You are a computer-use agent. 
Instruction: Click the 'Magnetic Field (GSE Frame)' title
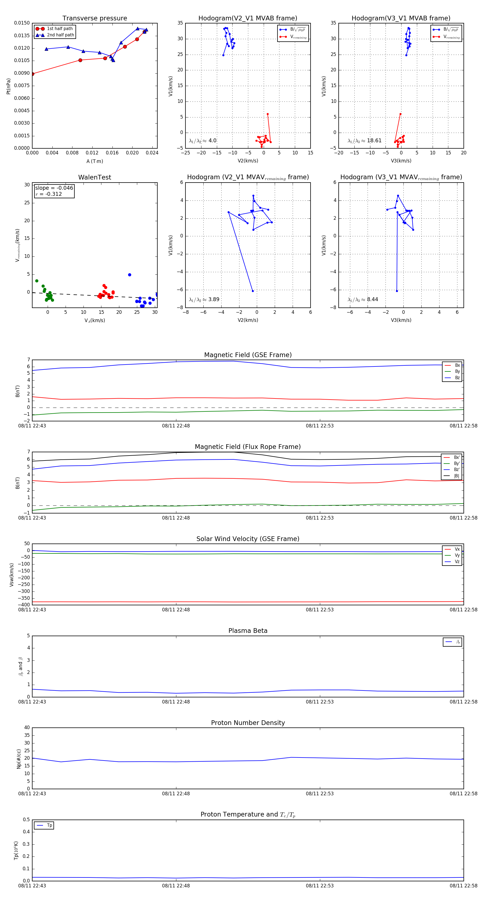click(x=248, y=355)
